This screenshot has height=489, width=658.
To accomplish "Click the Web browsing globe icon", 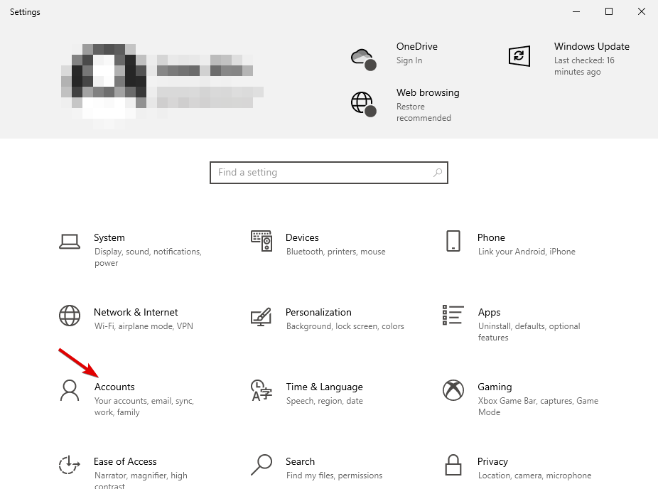I will click(x=363, y=104).
